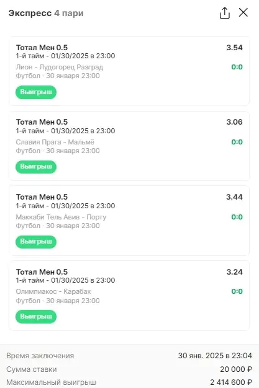Click the 3.24 odds value
This screenshot has width=259, height=388.
click(234, 271)
